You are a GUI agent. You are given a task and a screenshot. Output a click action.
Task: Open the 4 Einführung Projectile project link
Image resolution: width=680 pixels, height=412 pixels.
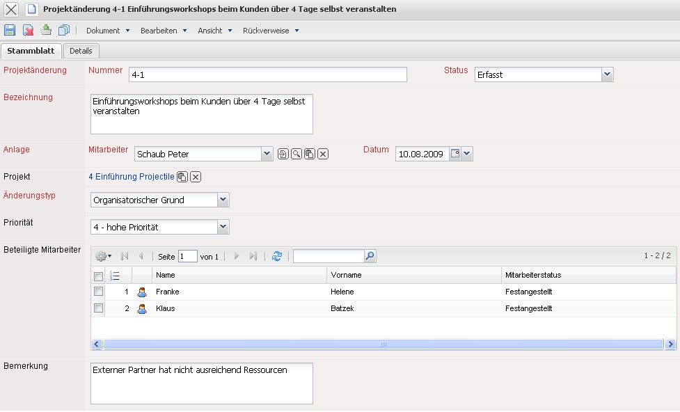pos(132,177)
